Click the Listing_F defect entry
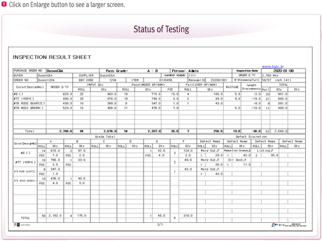This screenshot has height=241, width=322. [x=264, y=150]
